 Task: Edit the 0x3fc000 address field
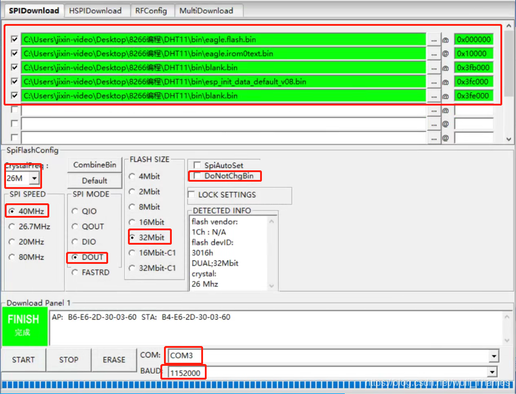[x=474, y=82]
